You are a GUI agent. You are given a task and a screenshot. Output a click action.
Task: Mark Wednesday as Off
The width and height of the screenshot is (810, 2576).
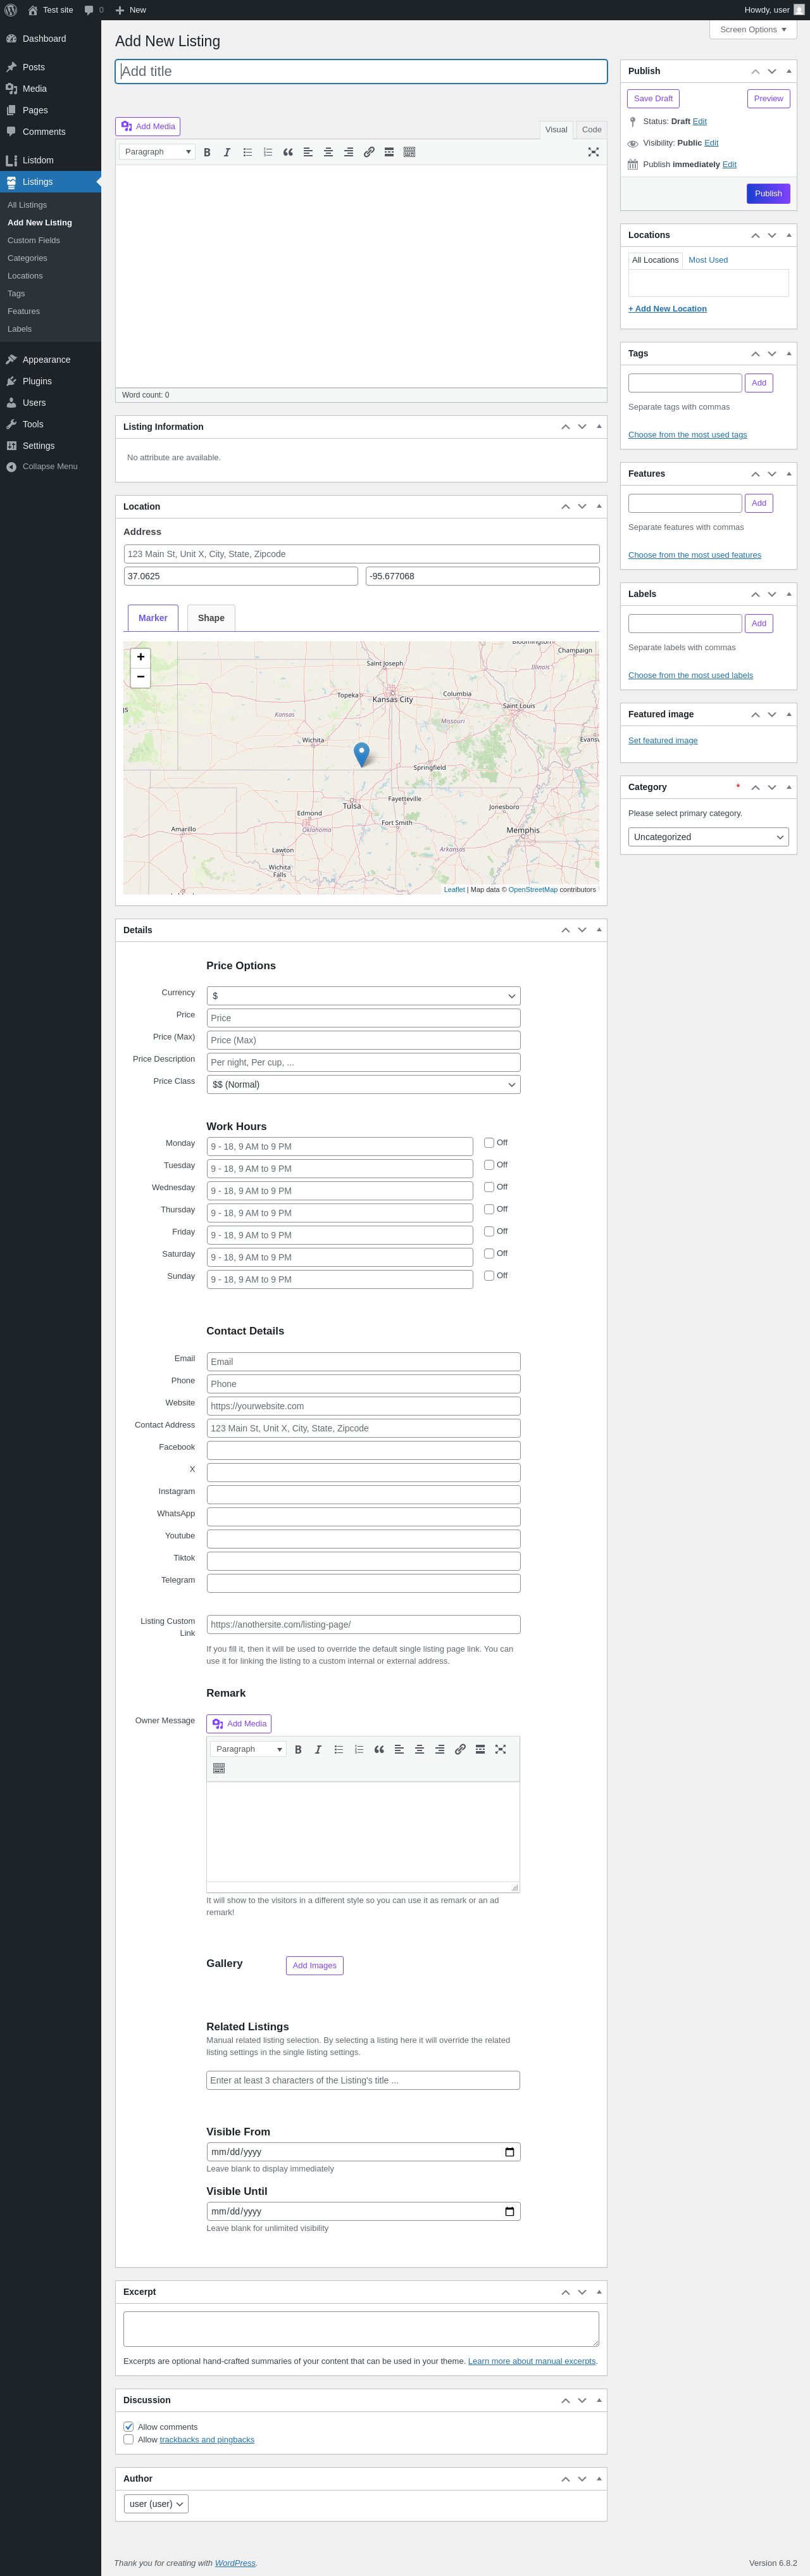[489, 1187]
